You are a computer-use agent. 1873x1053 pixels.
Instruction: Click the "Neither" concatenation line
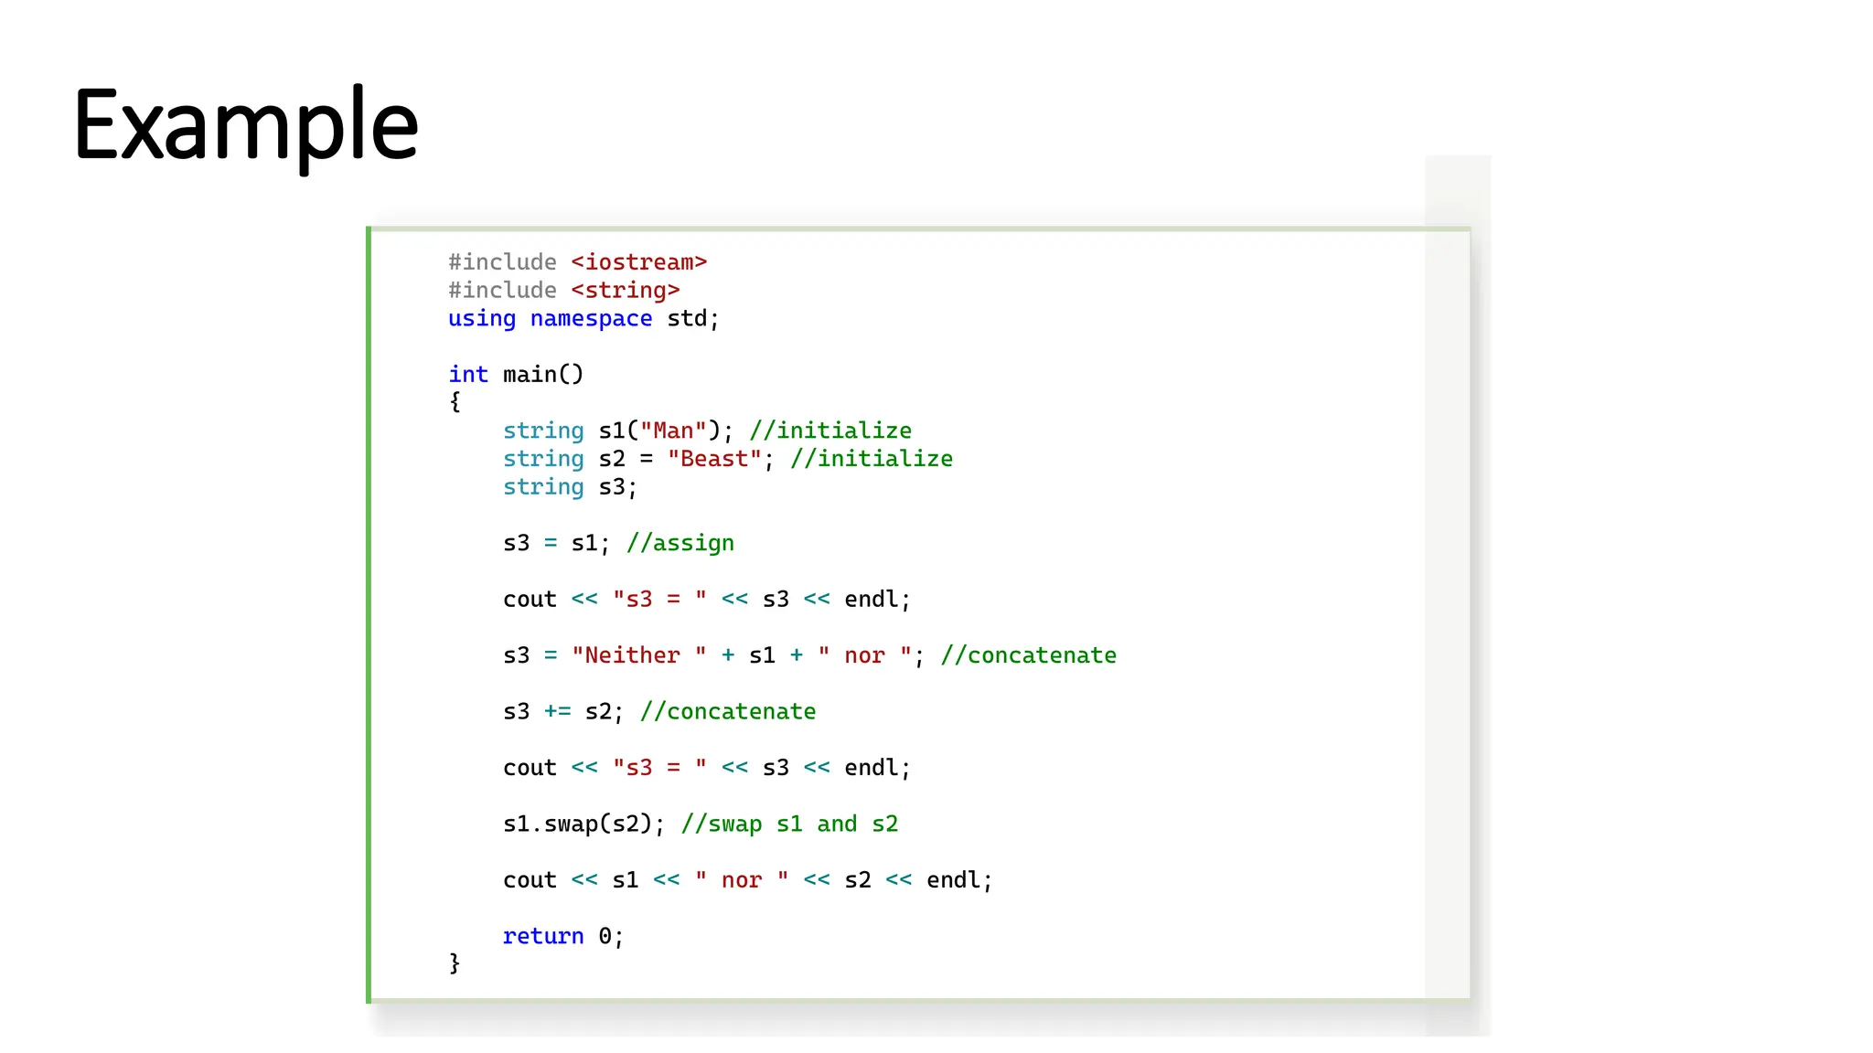(x=809, y=655)
